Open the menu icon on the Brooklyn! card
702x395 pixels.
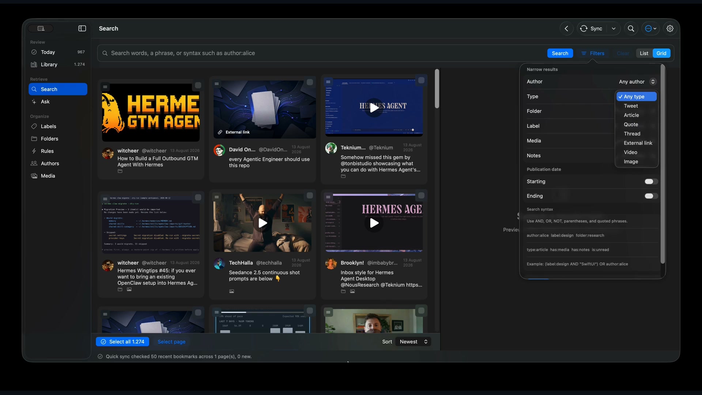(328, 197)
